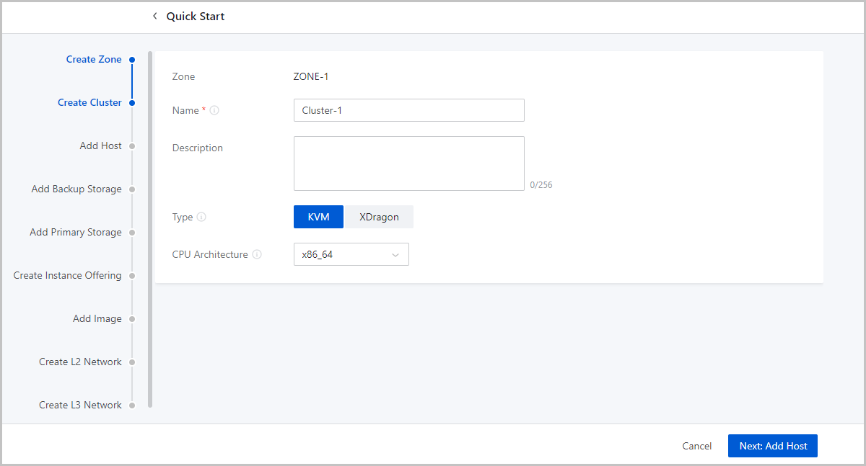Show the Name field info tooltip icon

214,110
